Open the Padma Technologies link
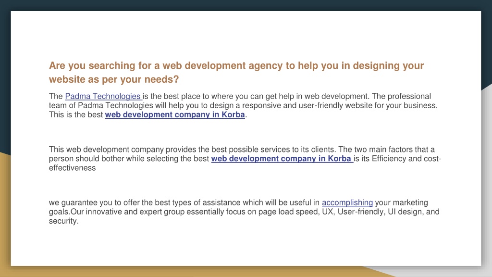This screenshot has height=277, width=492. click(104, 96)
